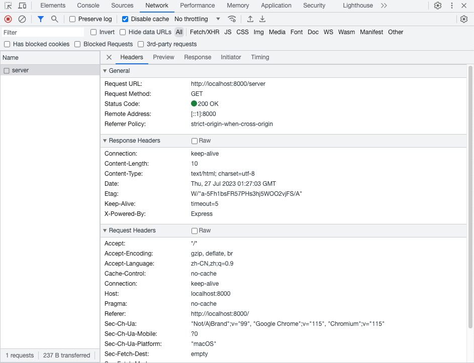The width and height of the screenshot is (474, 363).
Task: Select the server request in list
Action: 20,70
